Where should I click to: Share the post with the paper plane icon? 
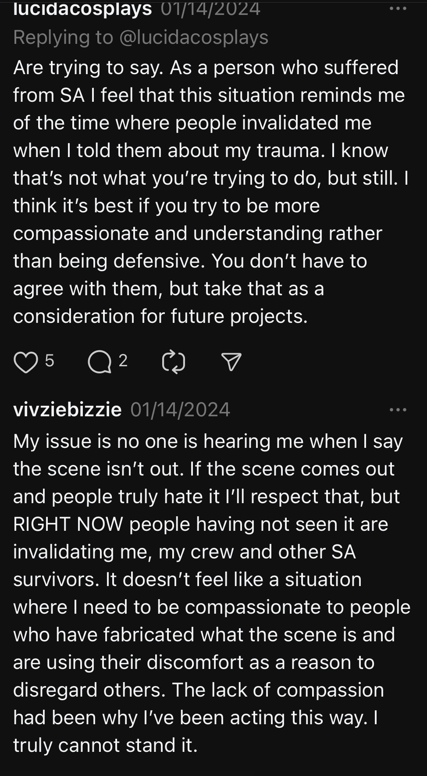click(x=231, y=362)
